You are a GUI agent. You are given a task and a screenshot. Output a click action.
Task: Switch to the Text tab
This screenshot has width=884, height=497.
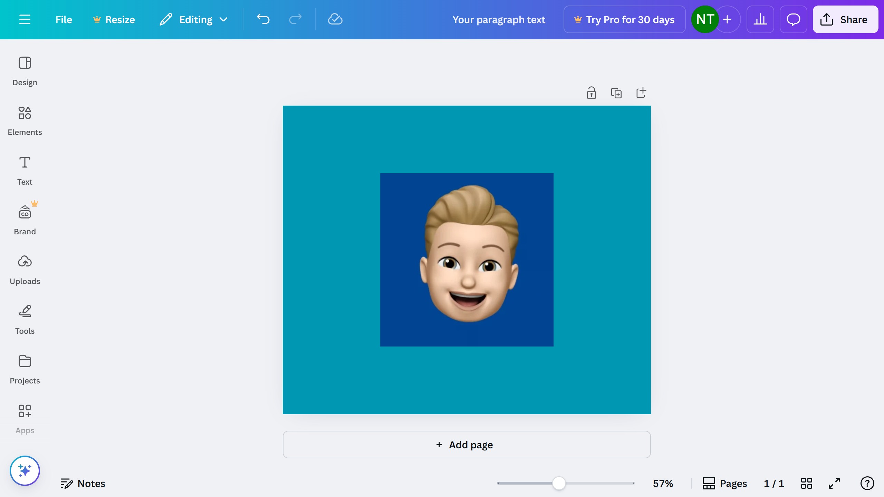point(25,170)
